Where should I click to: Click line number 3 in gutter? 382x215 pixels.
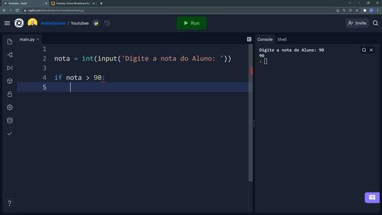44,68
